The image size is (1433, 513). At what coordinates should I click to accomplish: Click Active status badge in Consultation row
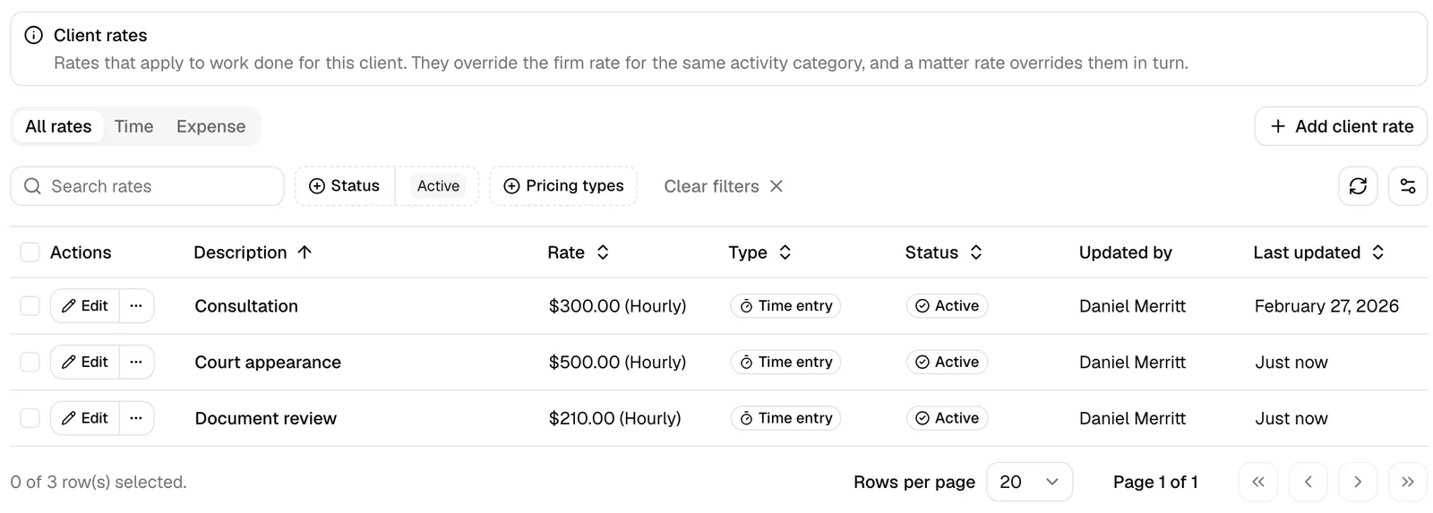[947, 306]
